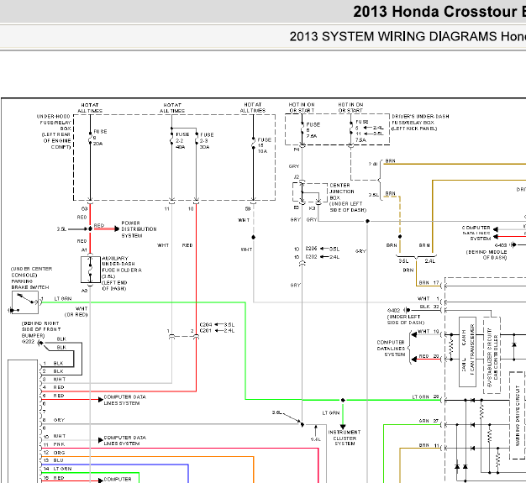Screen dimensions: 526x483
Task: Click the INSTRUMENT CLUSTER SYSTEM reference
Action: pos(345,438)
